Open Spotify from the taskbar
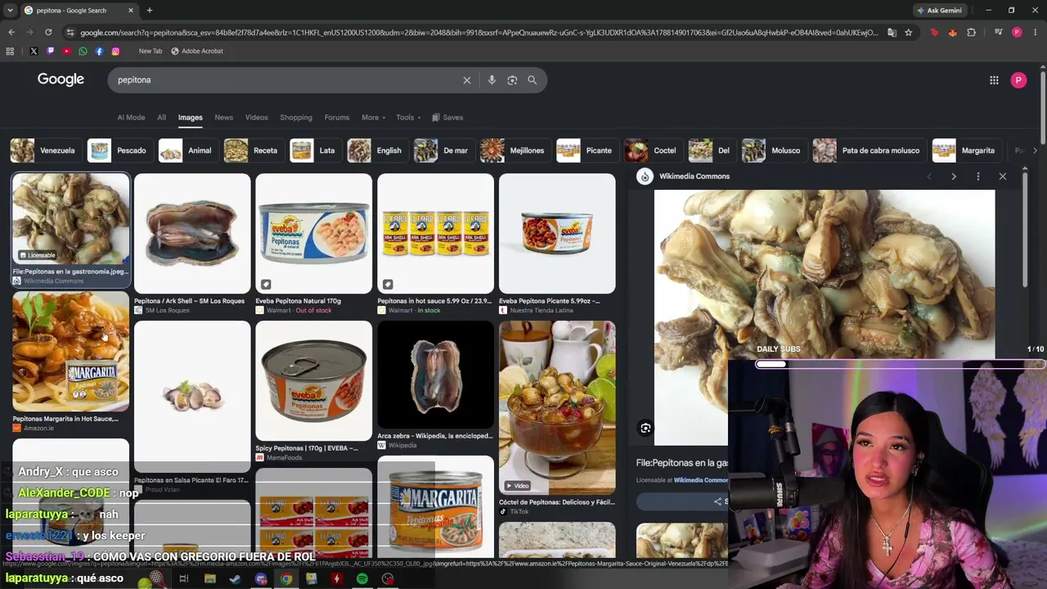 362,579
